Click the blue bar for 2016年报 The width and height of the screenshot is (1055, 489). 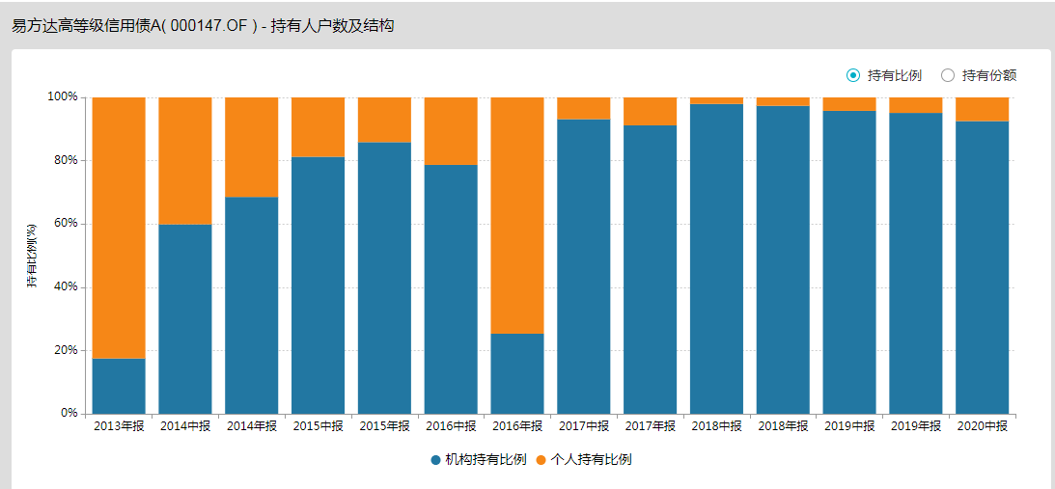click(x=517, y=373)
